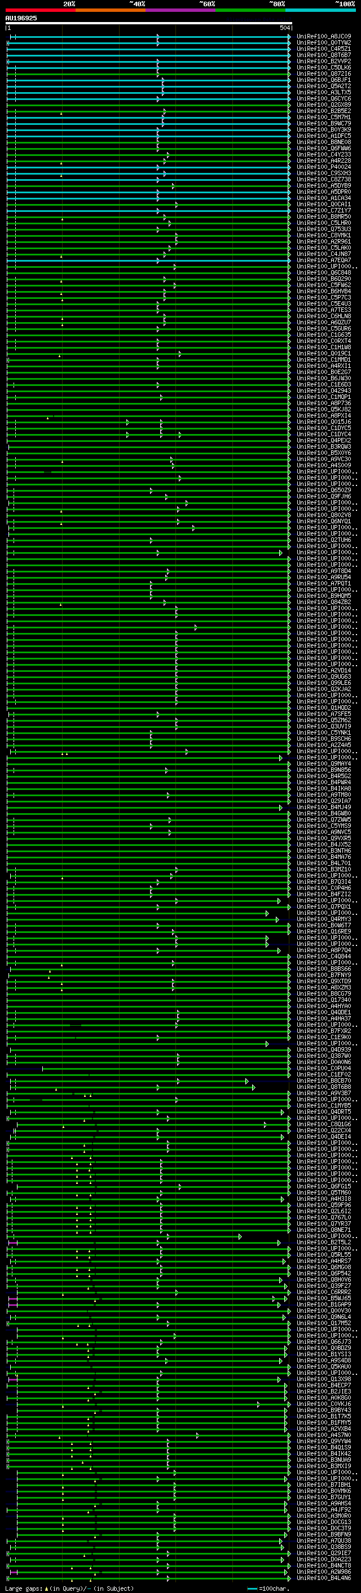Select the label UniRef100_A2Z4A5
This screenshot has width=361, height=1593.
323,745
